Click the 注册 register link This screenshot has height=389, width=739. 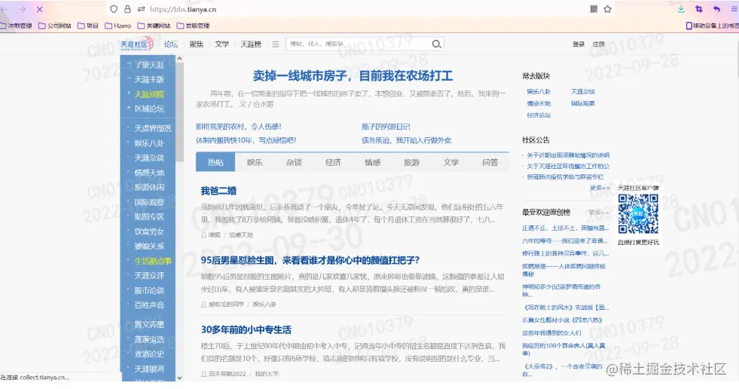[598, 44]
